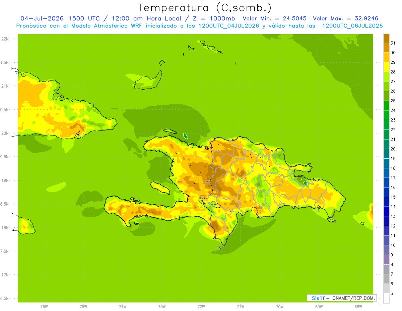Click the '73W' longitude label
This screenshot has width=402, height=311.
click(162, 306)
